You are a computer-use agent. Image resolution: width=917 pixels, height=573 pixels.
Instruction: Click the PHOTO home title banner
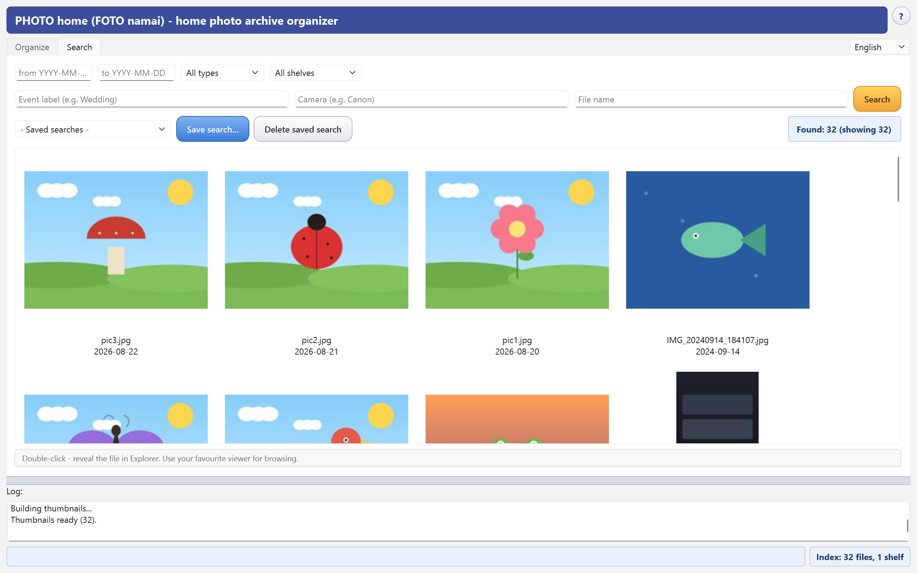[447, 20]
